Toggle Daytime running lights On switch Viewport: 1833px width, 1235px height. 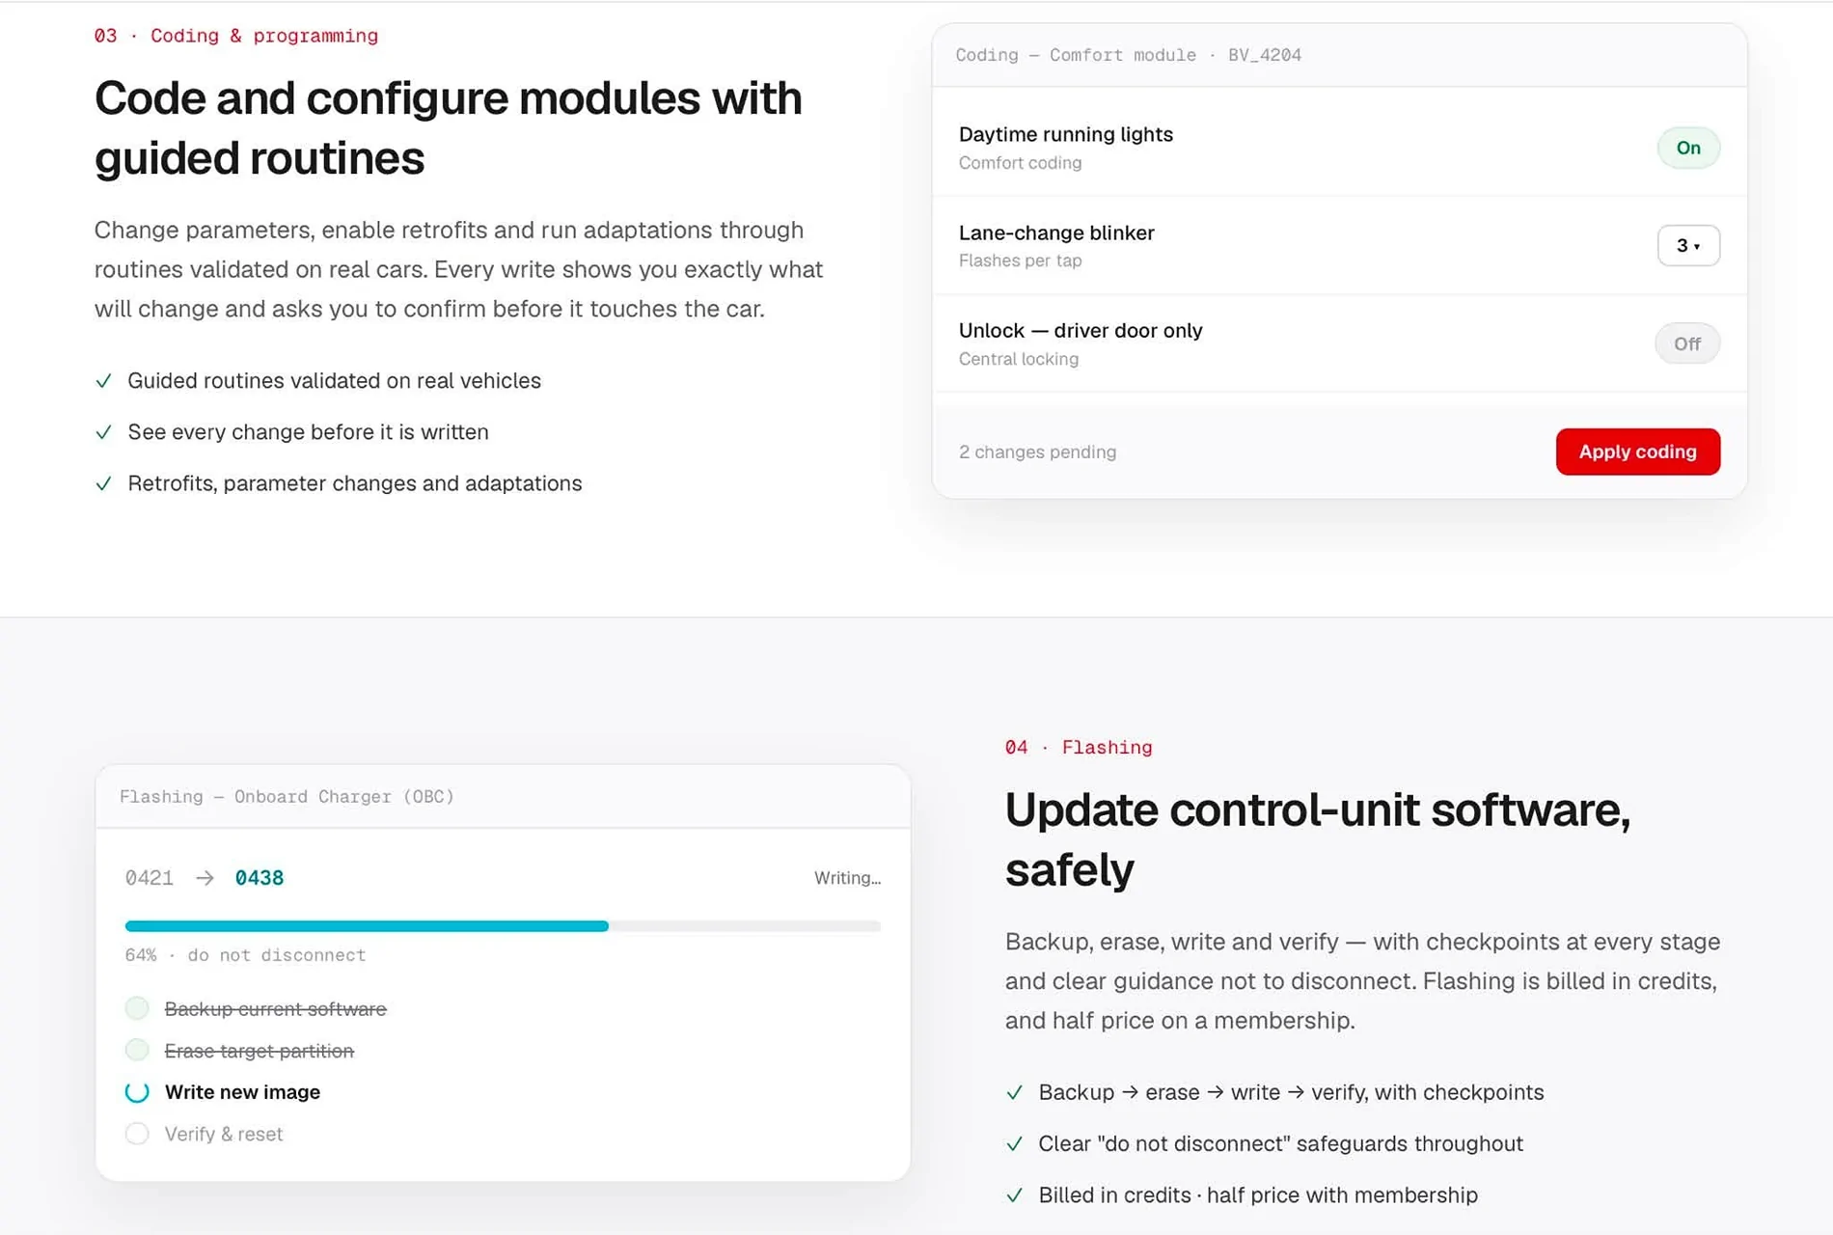click(x=1688, y=148)
